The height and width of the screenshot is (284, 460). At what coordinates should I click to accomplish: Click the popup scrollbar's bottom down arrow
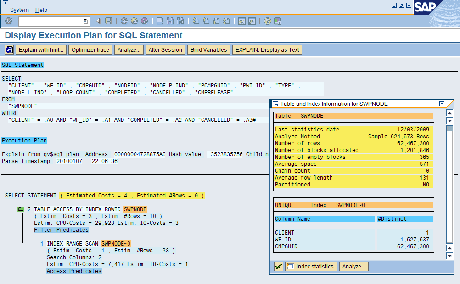click(450, 255)
